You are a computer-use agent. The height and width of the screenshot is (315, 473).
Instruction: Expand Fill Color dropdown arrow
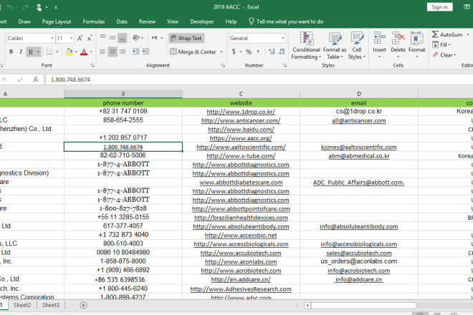click(76, 52)
